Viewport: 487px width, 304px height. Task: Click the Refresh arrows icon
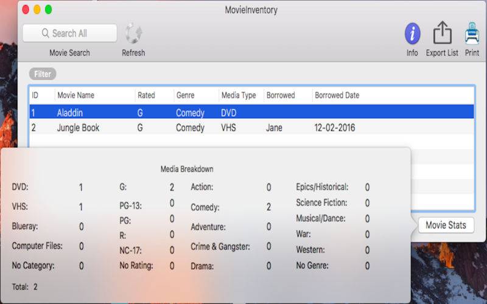[133, 33]
